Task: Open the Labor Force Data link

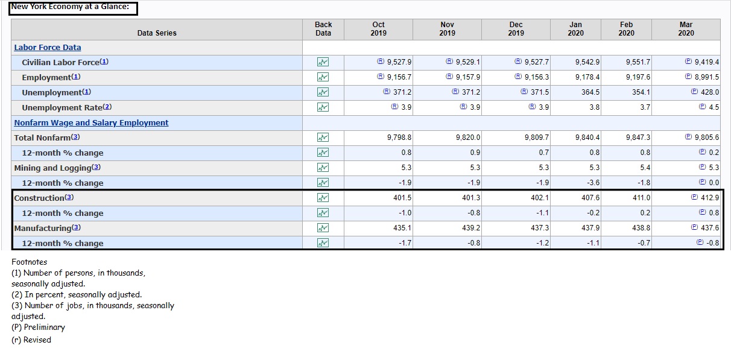Action: click(48, 48)
